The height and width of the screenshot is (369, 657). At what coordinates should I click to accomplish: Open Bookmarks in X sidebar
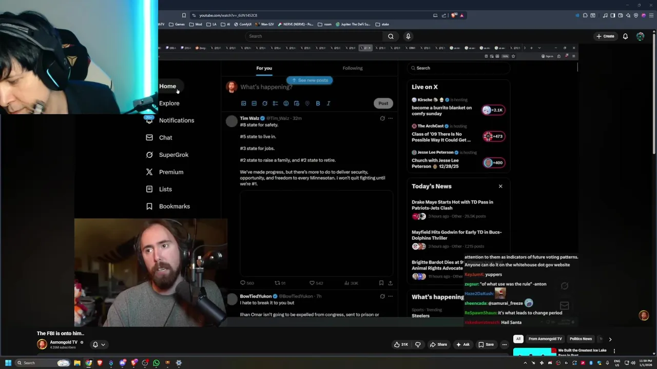click(168, 206)
